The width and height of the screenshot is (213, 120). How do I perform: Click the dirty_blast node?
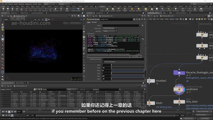coord(179,102)
